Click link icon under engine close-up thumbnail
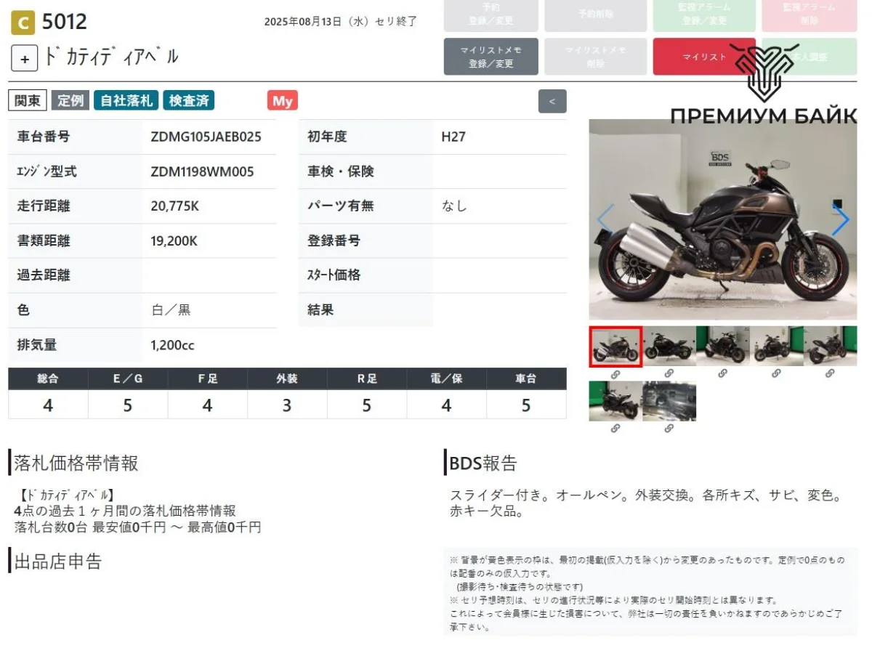The image size is (872, 672). [669, 429]
